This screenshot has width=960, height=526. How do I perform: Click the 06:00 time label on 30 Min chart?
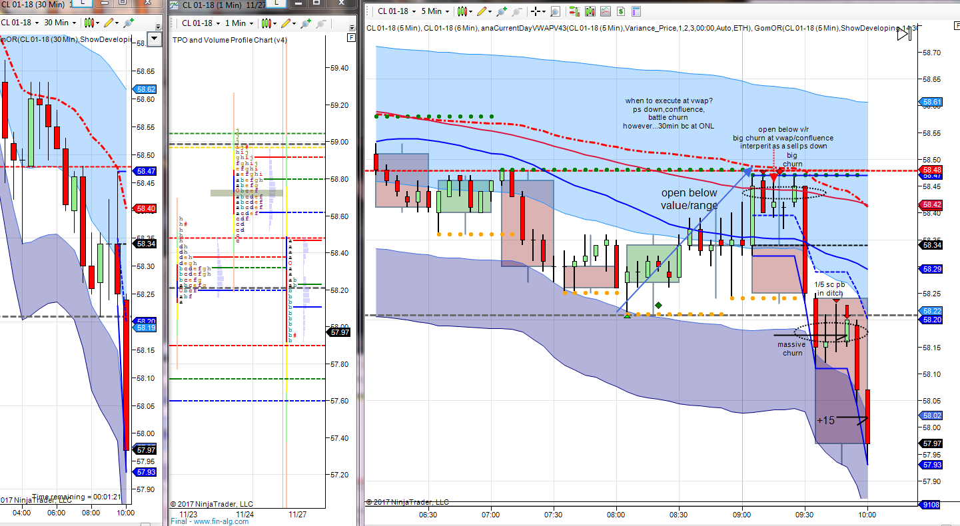point(56,513)
